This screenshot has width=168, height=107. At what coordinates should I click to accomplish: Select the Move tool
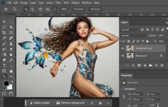coord(4,22)
